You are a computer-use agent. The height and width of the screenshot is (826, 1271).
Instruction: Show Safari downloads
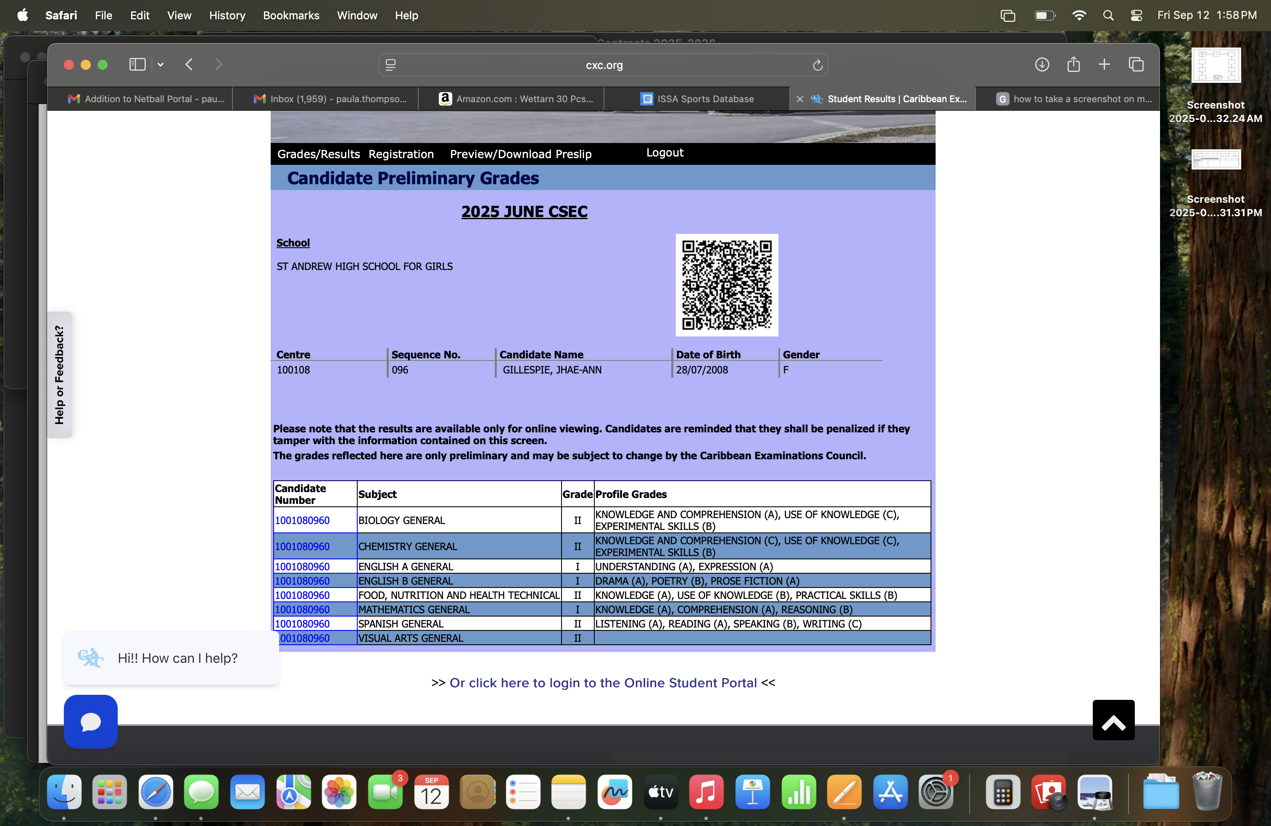pos(1042,65)
